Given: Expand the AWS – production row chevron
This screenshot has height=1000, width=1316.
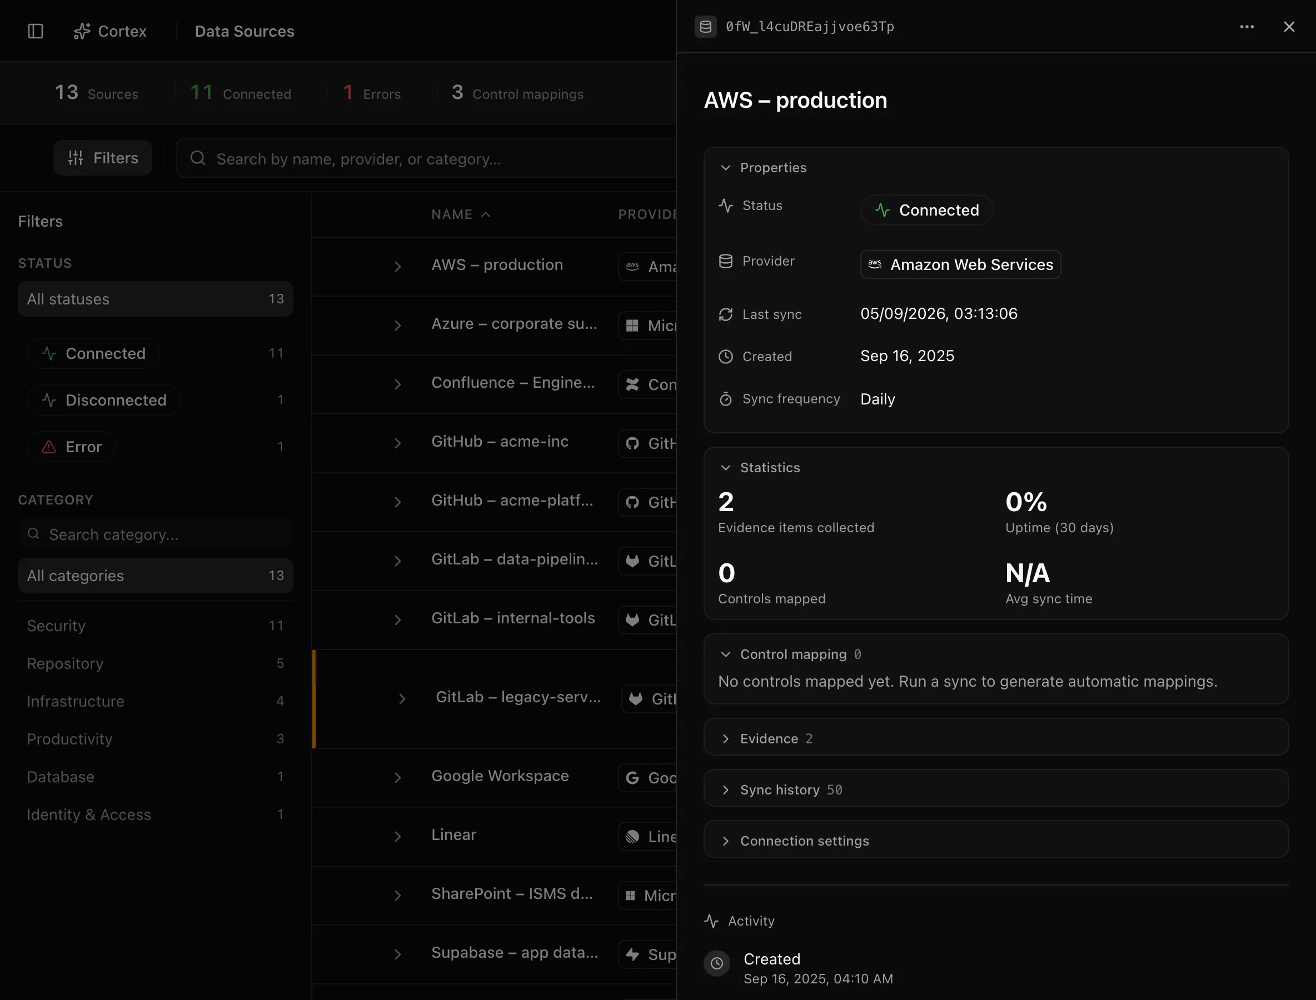Looking at the screenshot, I should coord(398,267).
